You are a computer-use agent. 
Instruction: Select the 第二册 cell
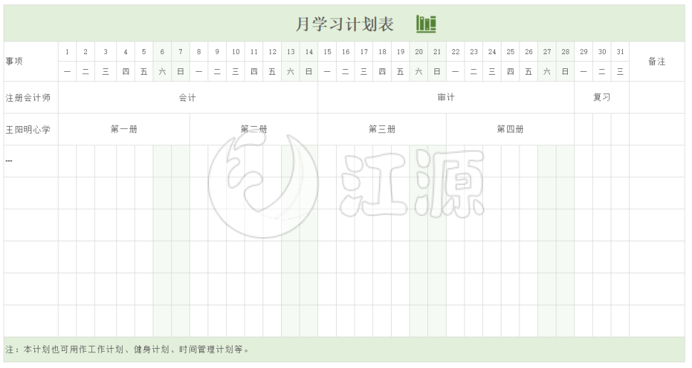pos(253,130)
